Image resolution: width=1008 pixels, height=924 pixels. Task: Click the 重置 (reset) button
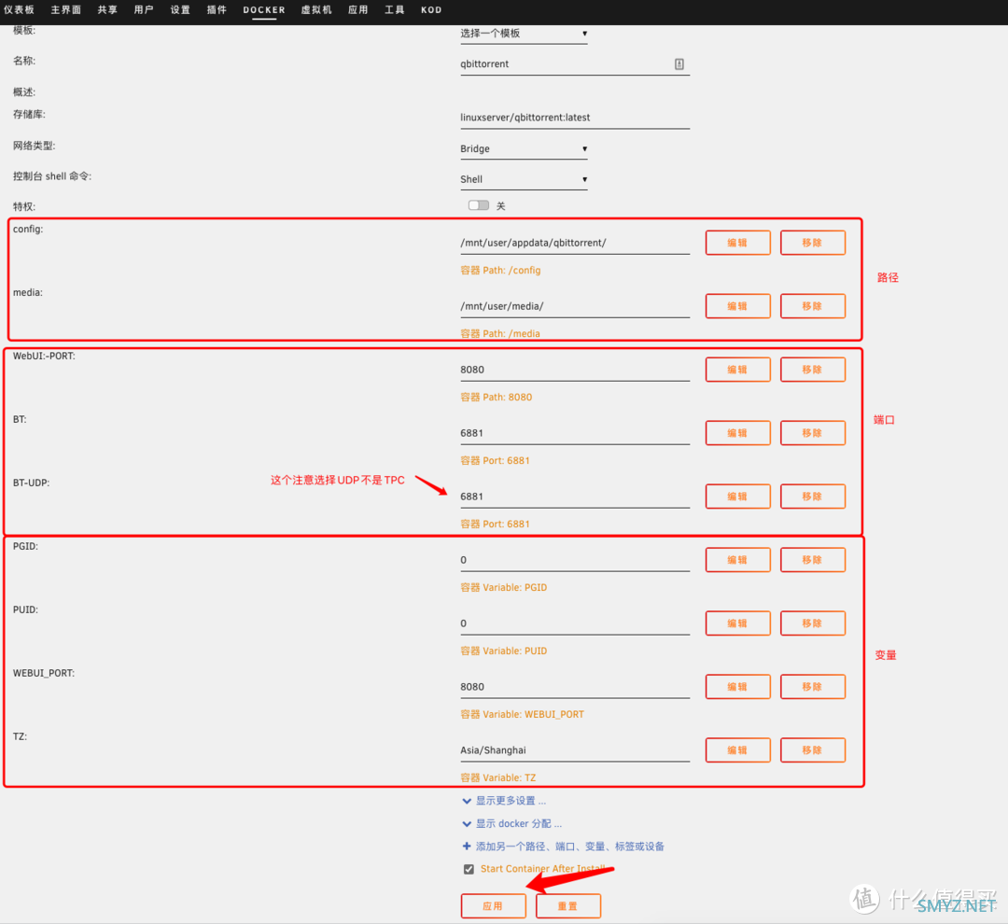pyautogui.click(x=568, y=906)
